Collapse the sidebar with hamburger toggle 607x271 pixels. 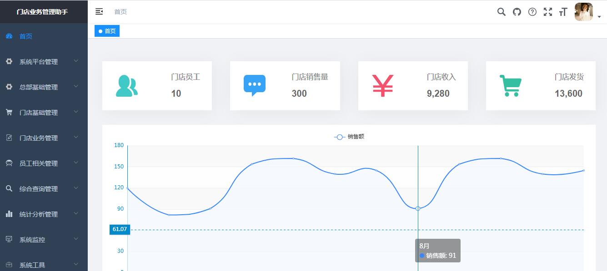99,12
